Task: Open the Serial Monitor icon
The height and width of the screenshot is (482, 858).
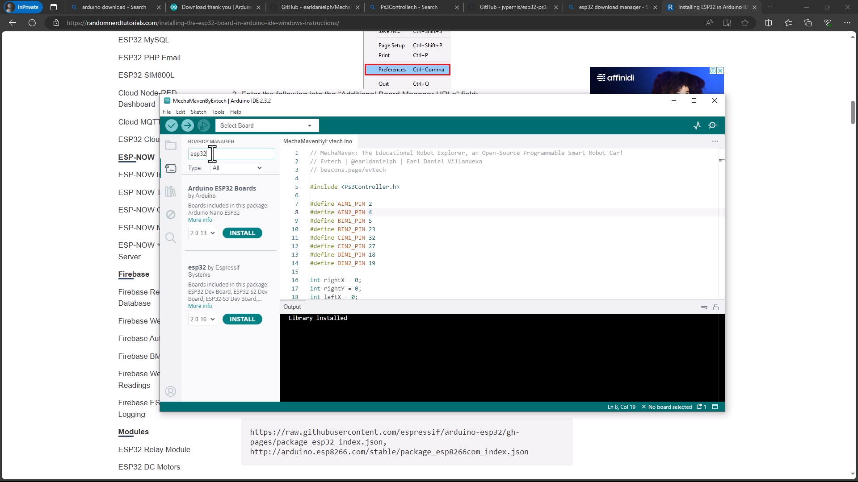Action: [713, 126]
